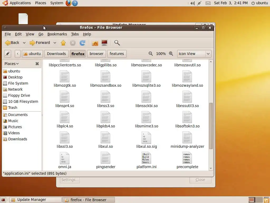Open the volume control in panel
Image resolution: width=270 pixels, height=203 pixels.
[192, 3]
